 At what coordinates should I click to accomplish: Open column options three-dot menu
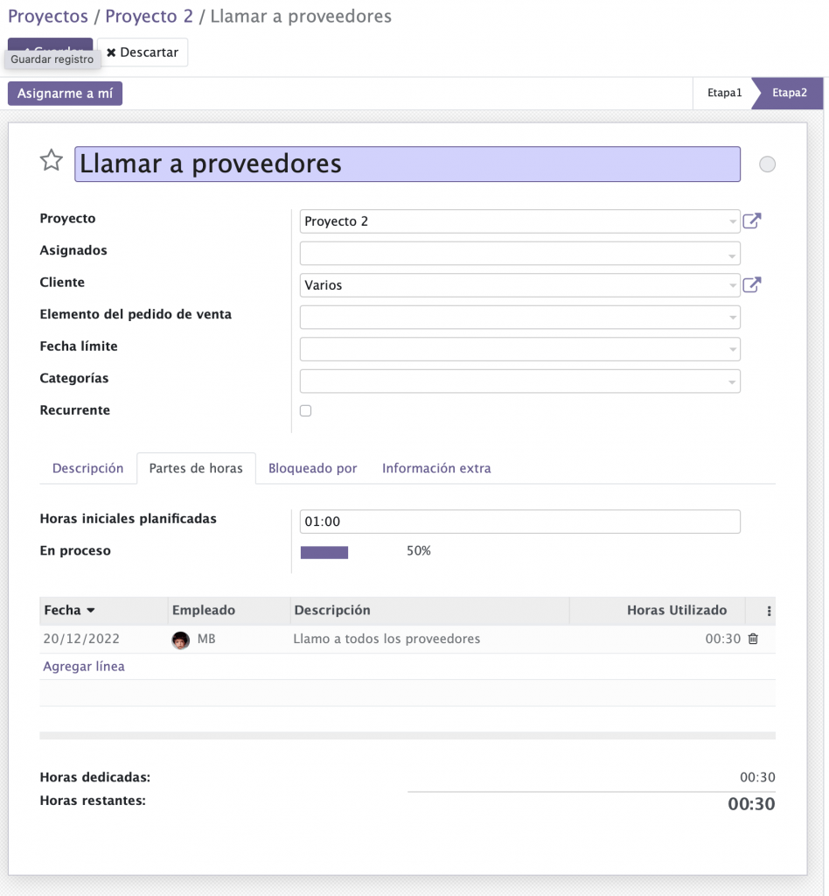769,611
